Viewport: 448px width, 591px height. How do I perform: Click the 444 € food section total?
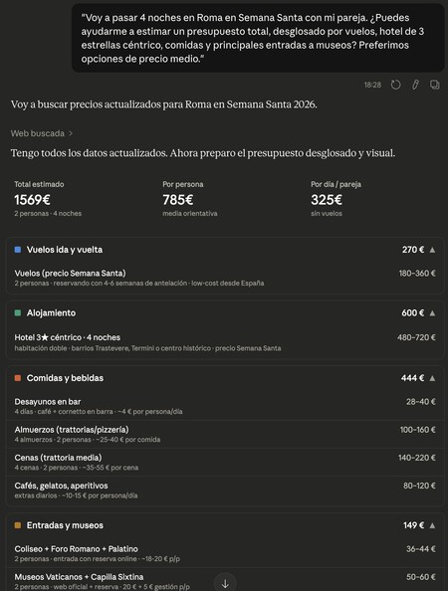click(412, 378)
